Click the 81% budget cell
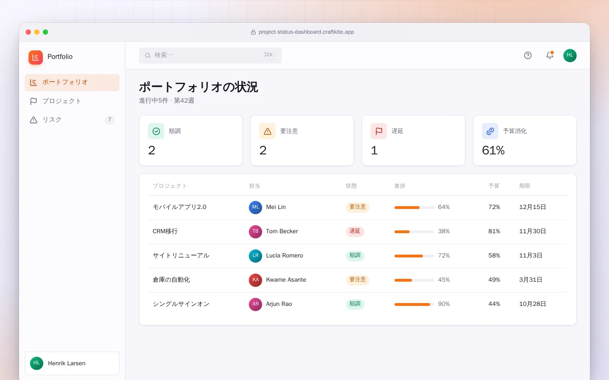 coord(494,231)
